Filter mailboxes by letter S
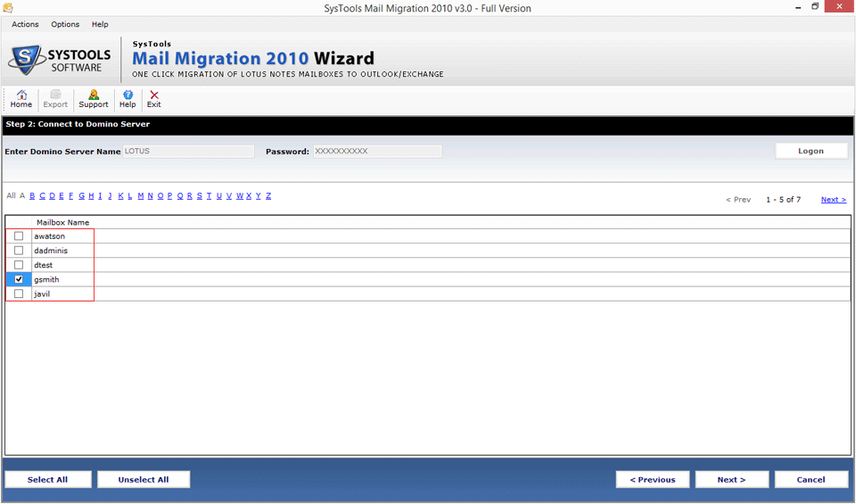 (x=199, y=195)
